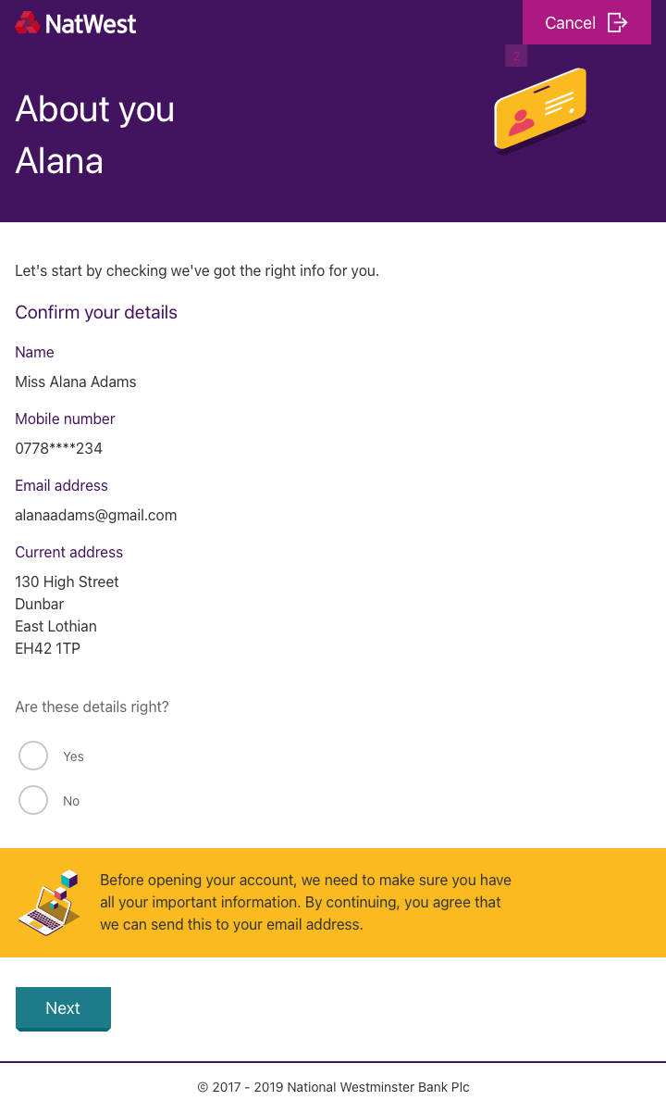
Task: Click the laptop illustration in yellow banner
Action: pyautogui.click(x=49, y=903)
